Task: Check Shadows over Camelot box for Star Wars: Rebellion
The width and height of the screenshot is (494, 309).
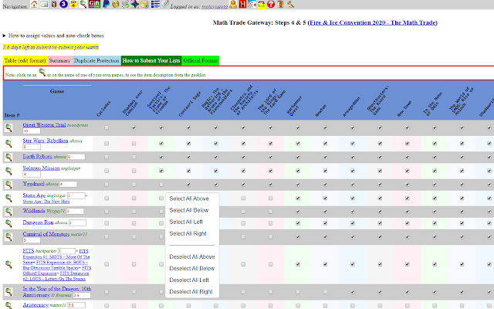Action: click(134, 144)
